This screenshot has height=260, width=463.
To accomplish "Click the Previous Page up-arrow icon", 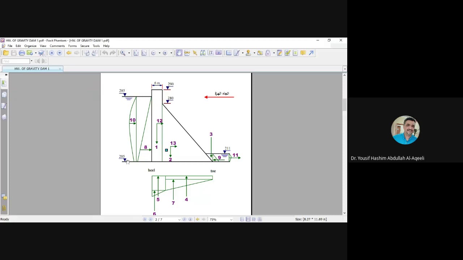I will [51, 53].
